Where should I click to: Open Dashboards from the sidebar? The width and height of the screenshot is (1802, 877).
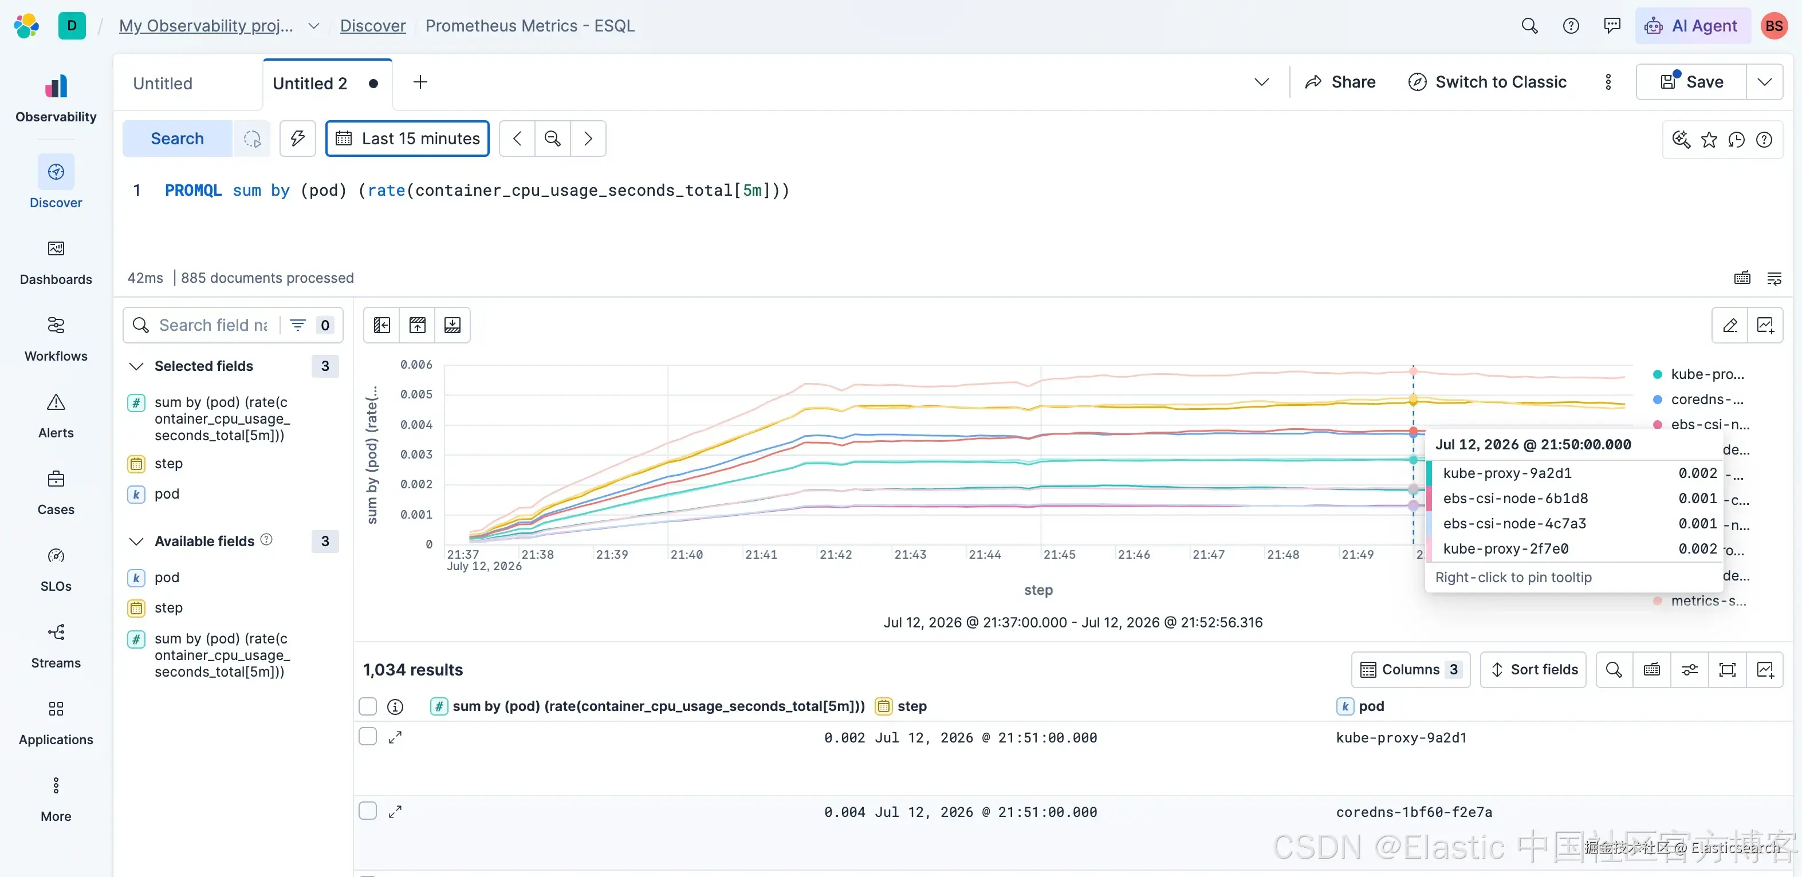(x=56, y=263)
